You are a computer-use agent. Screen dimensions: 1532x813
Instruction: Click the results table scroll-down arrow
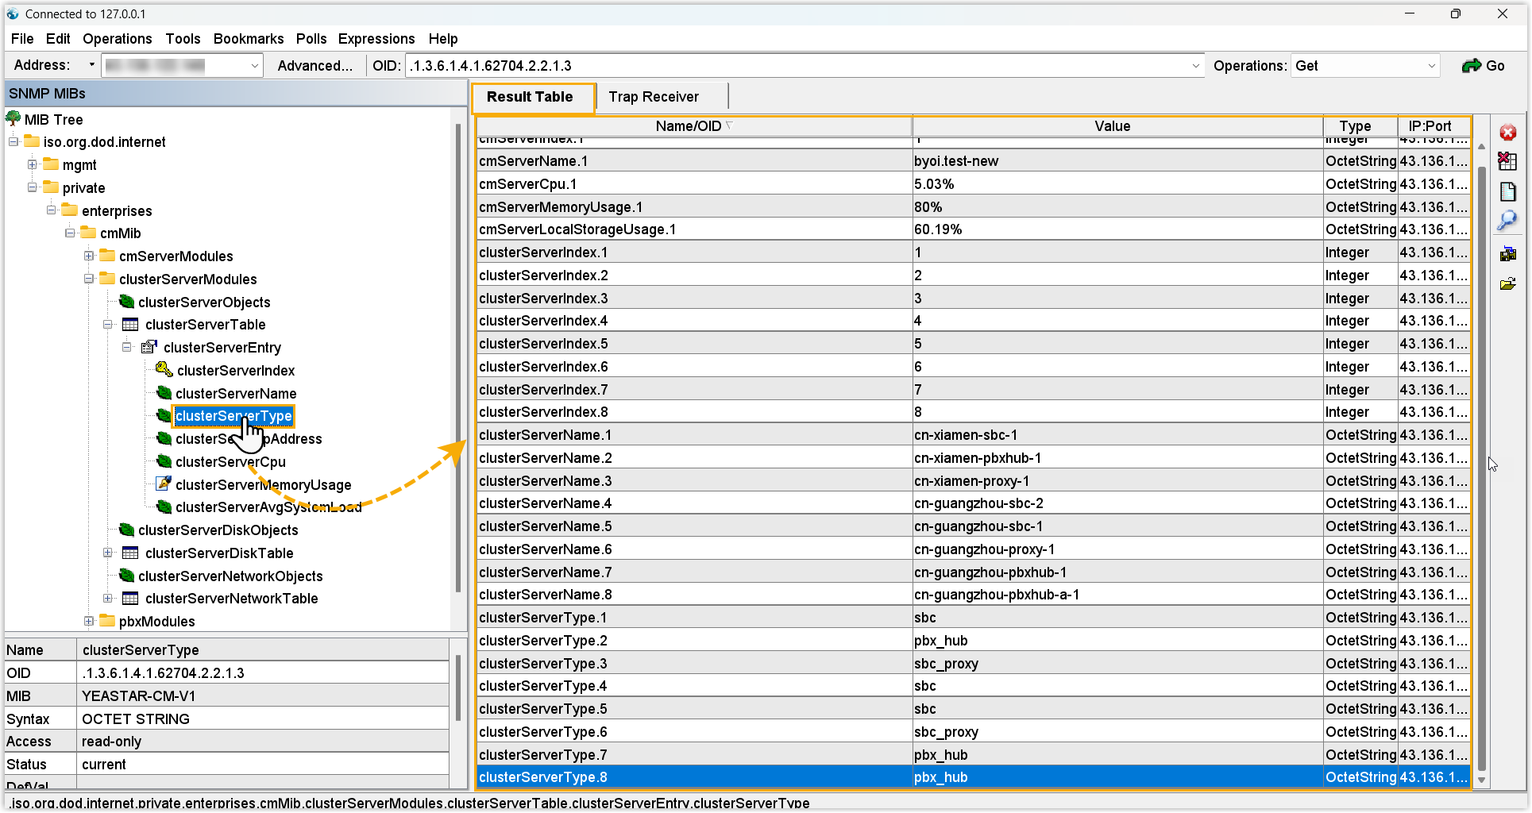(x=1481, y=780)
